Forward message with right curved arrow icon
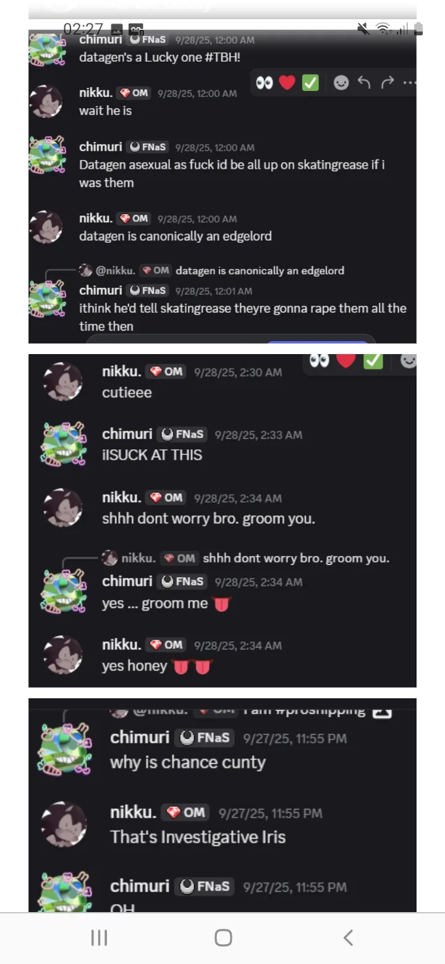The image size is (445, 964). click(388, 82)
